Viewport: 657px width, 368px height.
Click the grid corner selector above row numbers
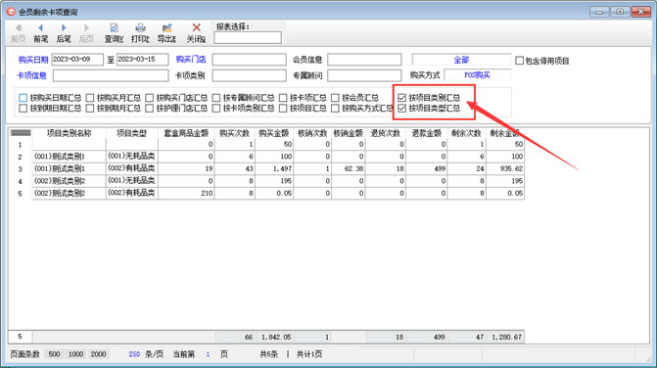tap(21, 133)
